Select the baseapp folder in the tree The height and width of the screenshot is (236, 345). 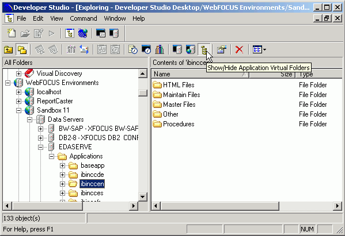tap(92, 165)
